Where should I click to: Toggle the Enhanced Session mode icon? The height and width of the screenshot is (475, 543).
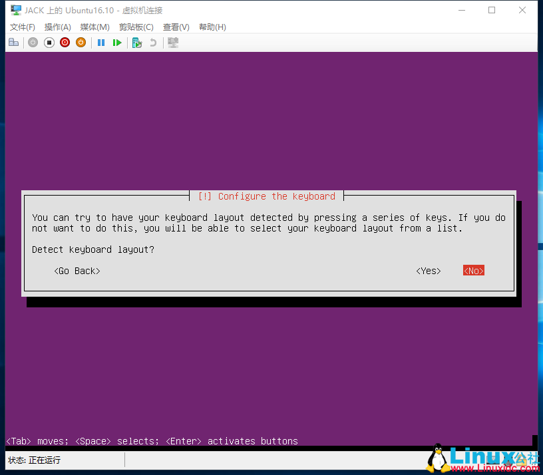pyautogui.click(x=172, y=42)
